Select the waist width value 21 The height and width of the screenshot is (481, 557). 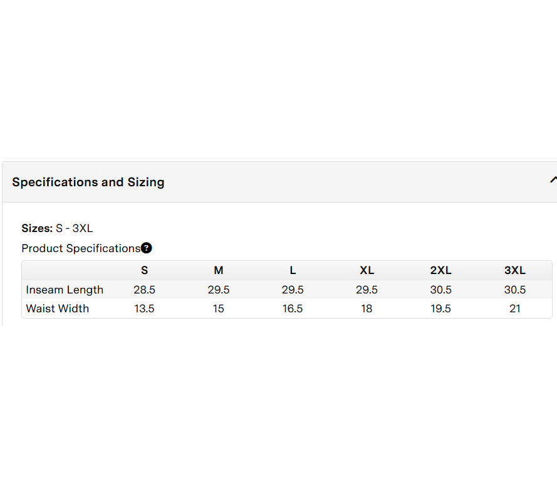pos(515,309)
